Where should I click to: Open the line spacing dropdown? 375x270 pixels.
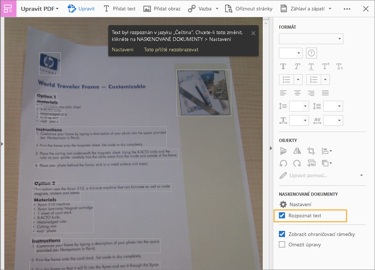(x=299, y=106)
